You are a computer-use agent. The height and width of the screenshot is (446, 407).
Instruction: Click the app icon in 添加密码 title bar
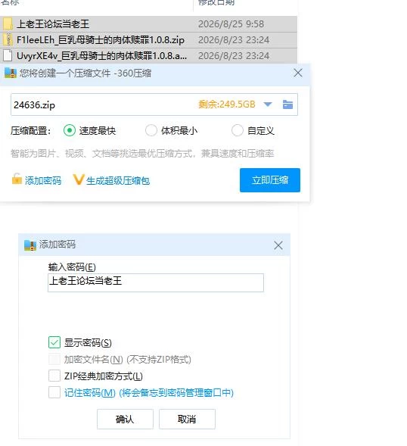coord(30,245)
